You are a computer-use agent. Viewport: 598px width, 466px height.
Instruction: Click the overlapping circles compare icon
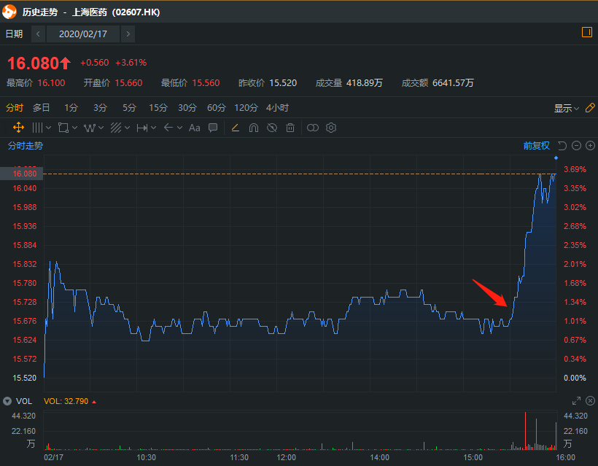[313, 128]
